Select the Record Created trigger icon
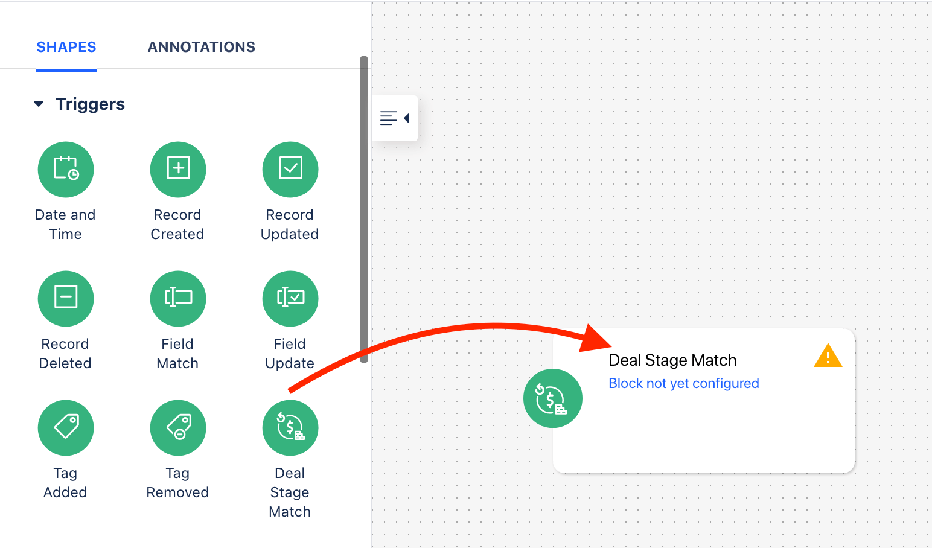Image resolution: width=932 pixels, height=548 pixels. (178, 170)
